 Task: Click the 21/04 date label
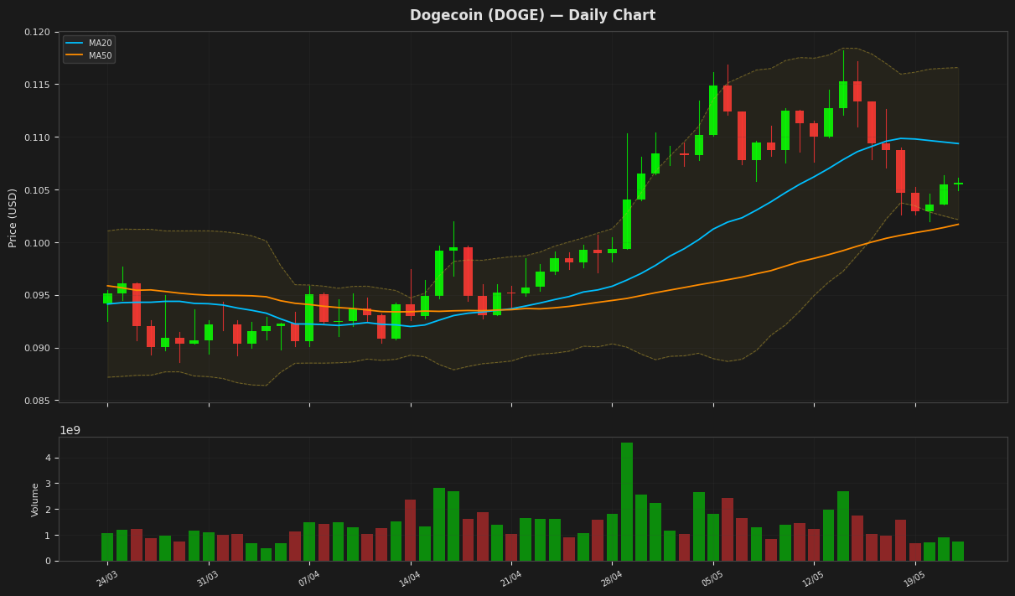(x=511, y=578)
